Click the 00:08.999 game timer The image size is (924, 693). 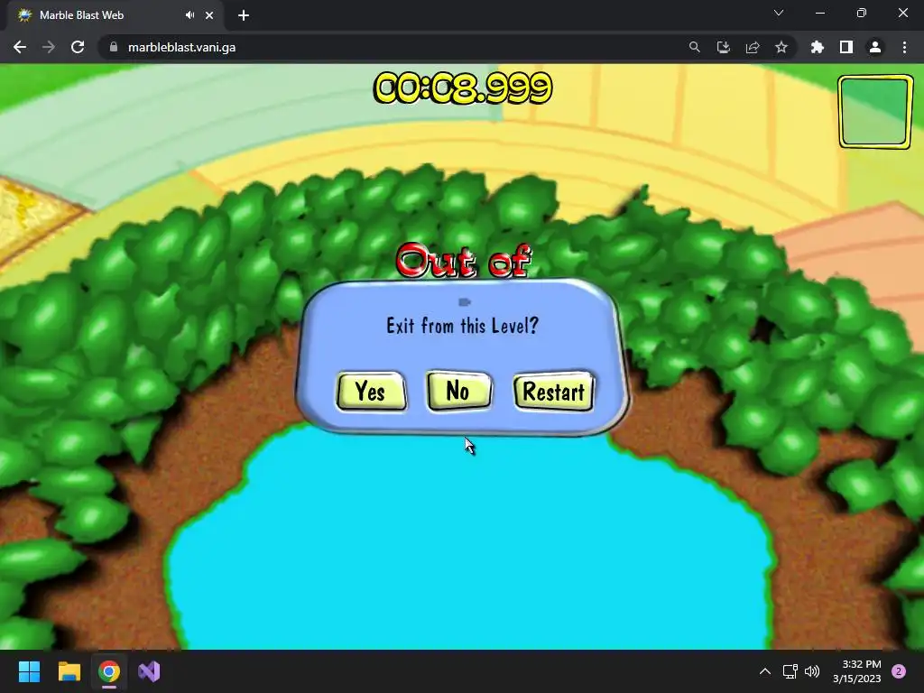463,88
